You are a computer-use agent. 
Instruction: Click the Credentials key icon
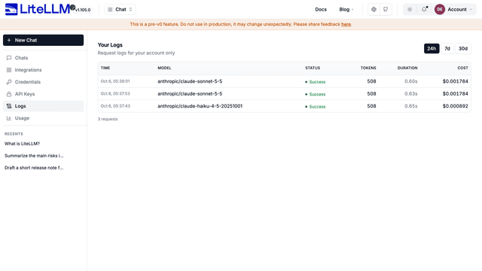point(9,82)
